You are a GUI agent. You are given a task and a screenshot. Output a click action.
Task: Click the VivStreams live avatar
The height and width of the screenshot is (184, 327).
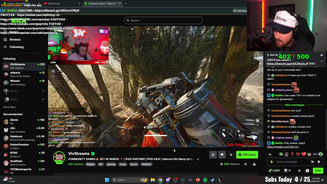[59, 157]
